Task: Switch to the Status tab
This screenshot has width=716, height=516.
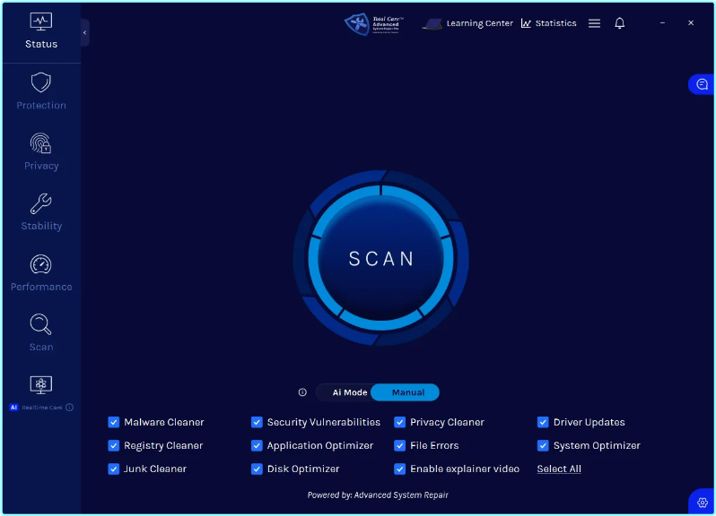Action: (41, 30)
